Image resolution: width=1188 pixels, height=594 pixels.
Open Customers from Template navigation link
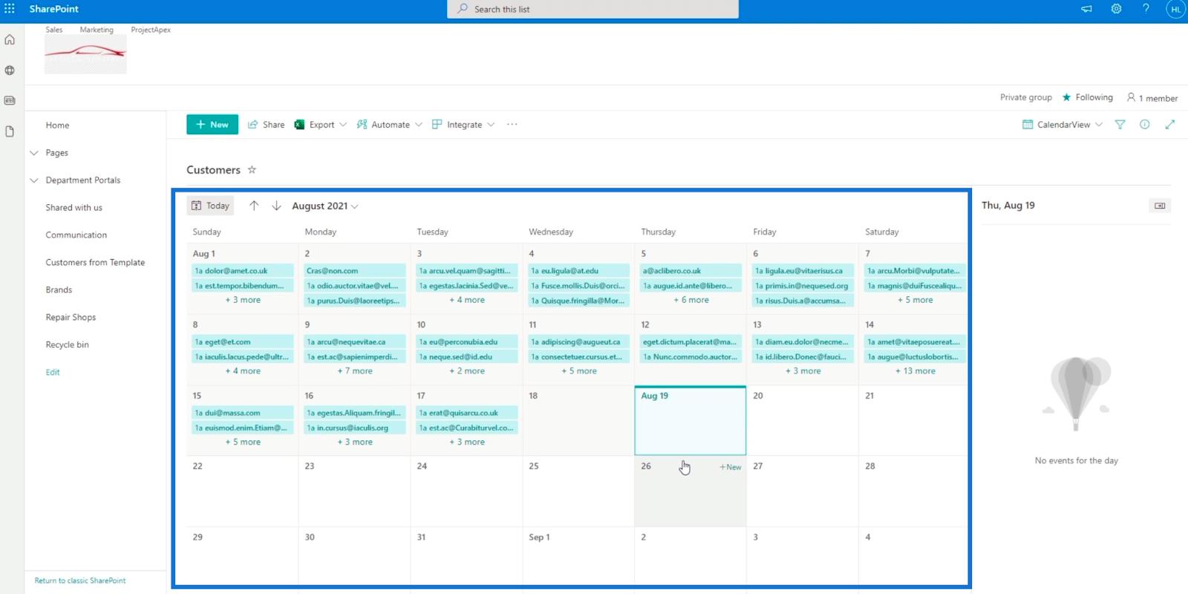[95, 263]
